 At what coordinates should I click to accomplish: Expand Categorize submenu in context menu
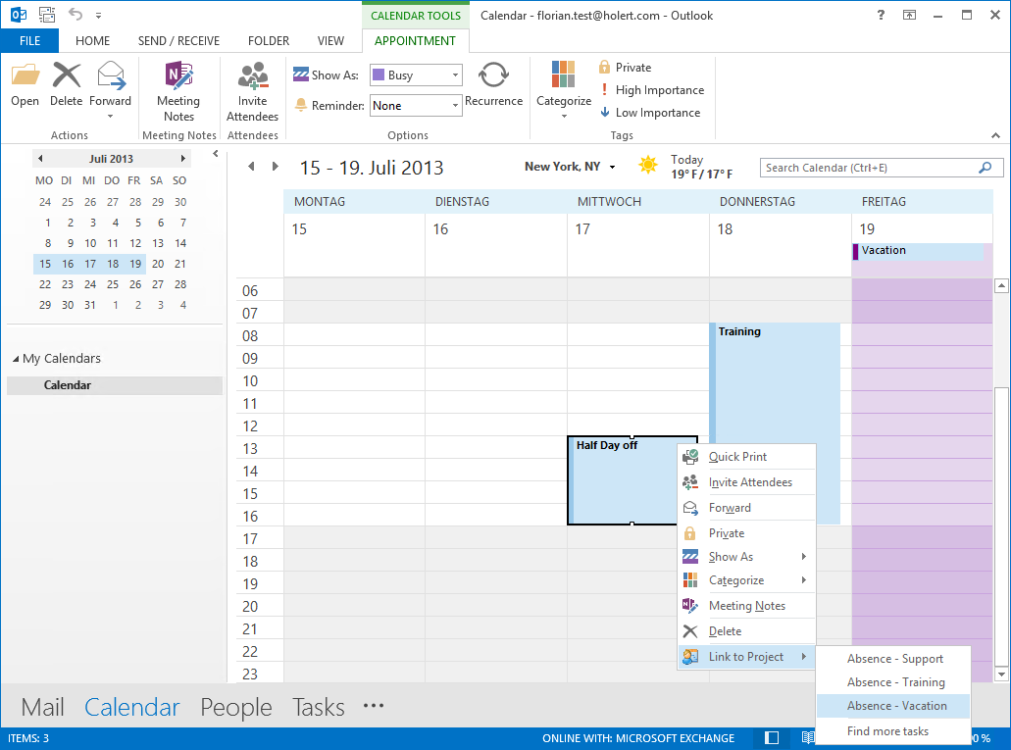tap(746, 580)
